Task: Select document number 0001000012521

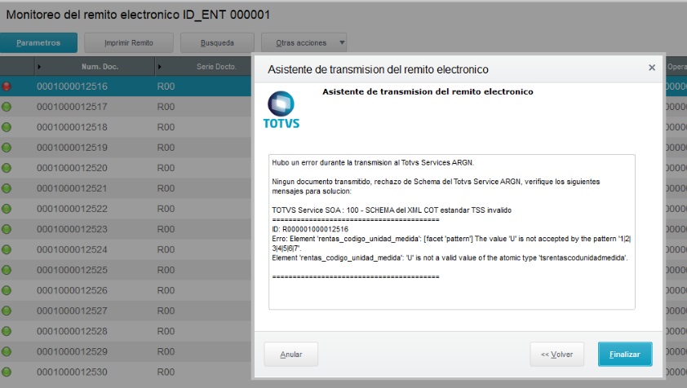Action: [72, 188]
